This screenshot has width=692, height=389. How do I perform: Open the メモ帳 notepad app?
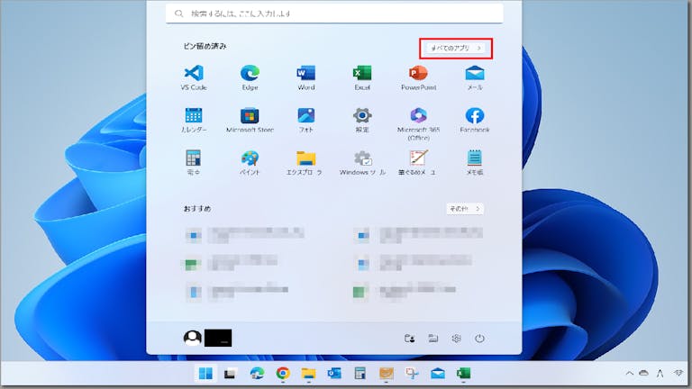(x=475, y=162)
